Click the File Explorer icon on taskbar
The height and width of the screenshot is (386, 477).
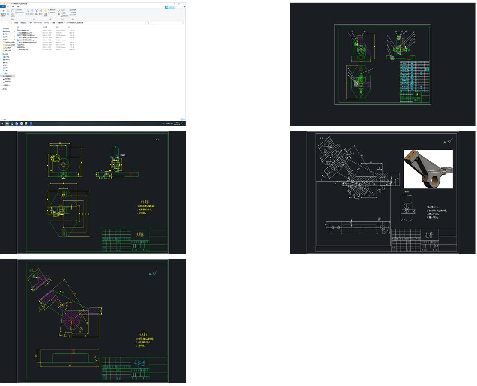pos(7,124)
